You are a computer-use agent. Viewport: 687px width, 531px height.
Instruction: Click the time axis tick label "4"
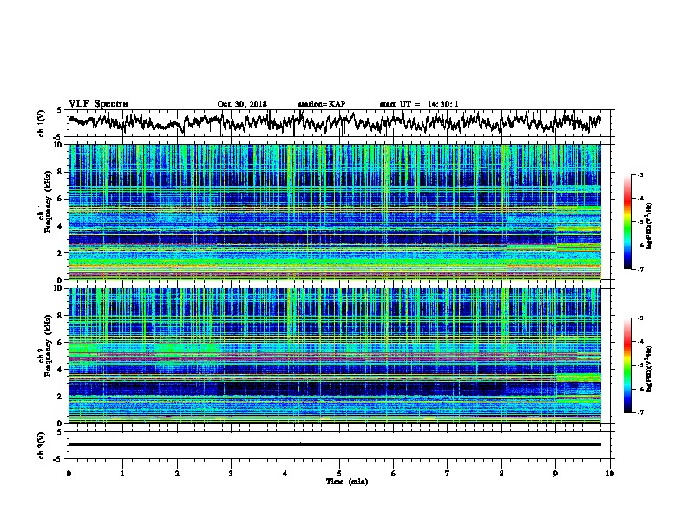pos(285,474)
